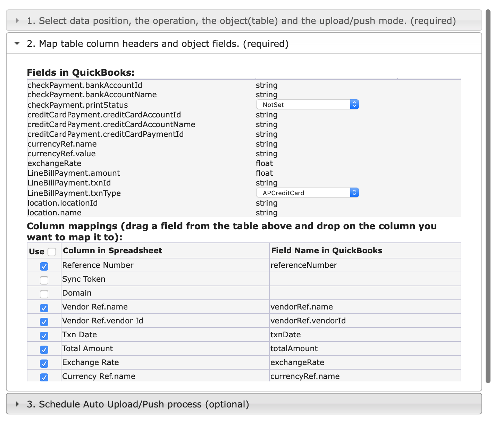The image size is (495, 421).
Task: Select the checkPayment.bankAccountId field
Action: (x=85, y=85)
